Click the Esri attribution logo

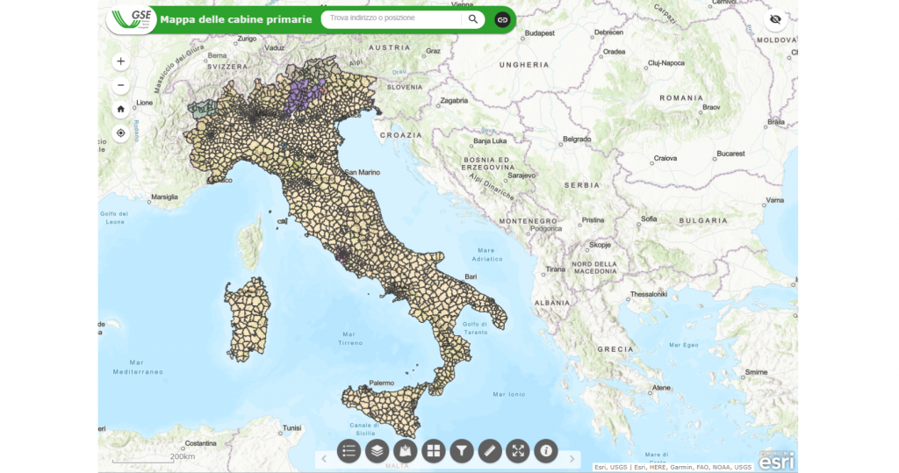(x=776, y=458)
